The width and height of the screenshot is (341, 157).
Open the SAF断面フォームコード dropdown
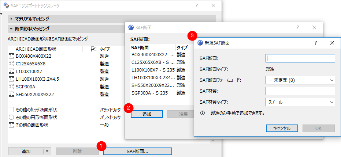coord(300,80)
